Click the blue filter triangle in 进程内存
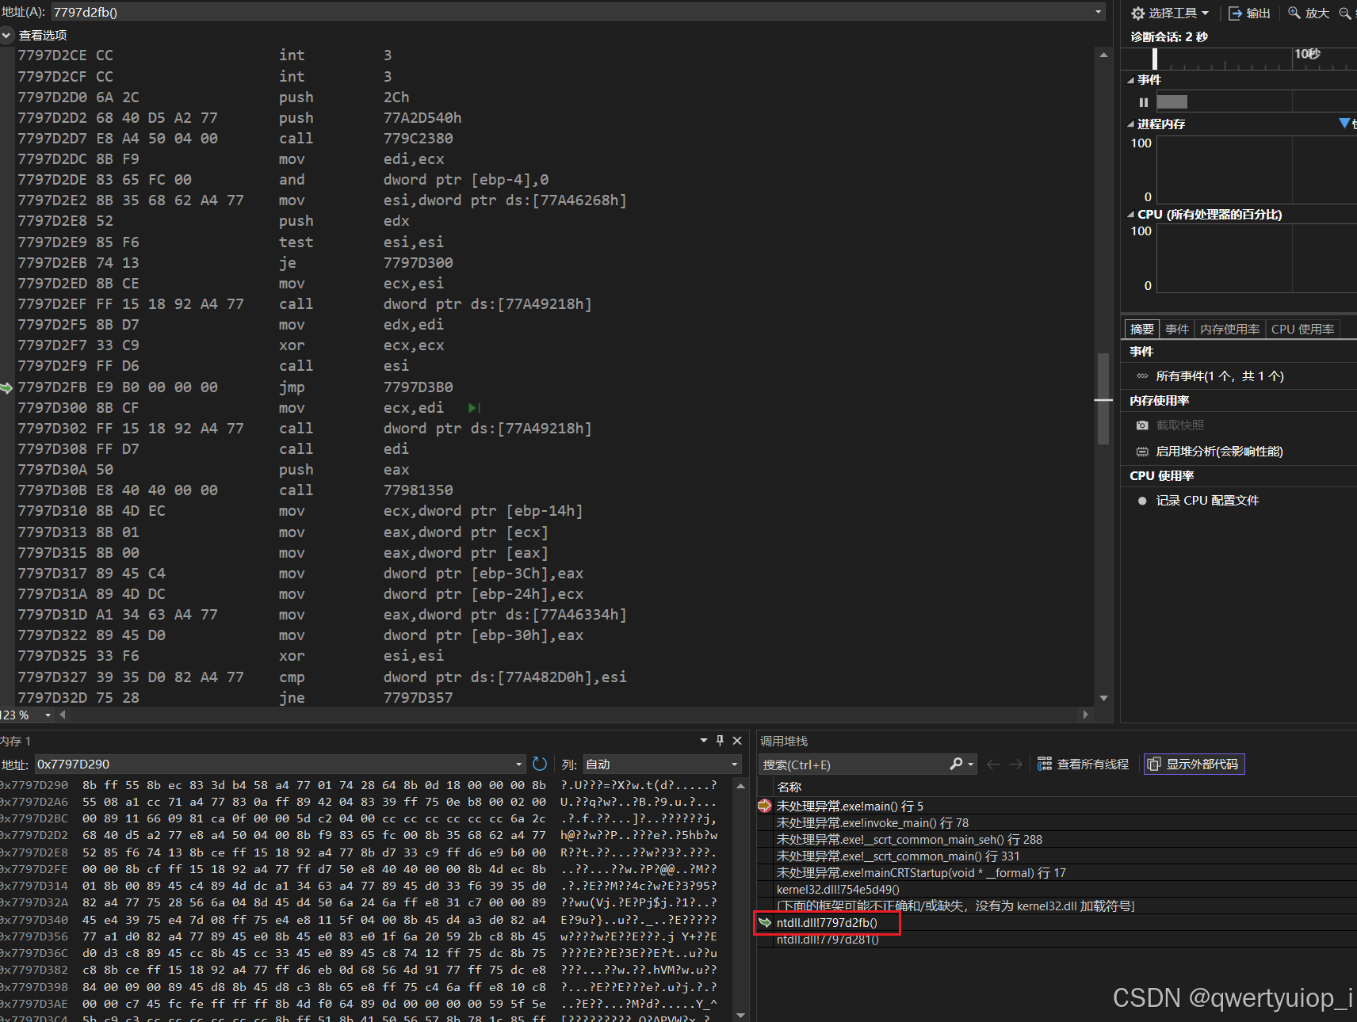 [1344, 123]
